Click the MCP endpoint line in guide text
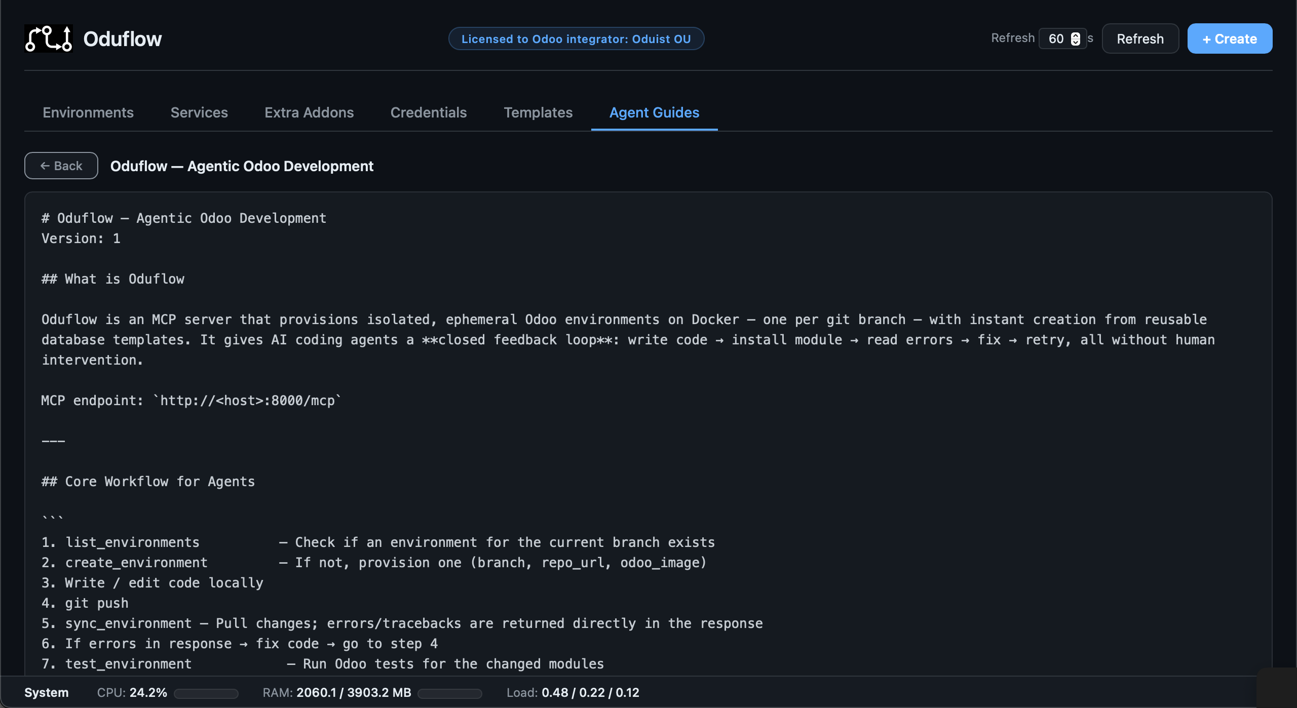The width and height of the screenshot is (1297, 708). pyautogui.click(x=191, y=401)
